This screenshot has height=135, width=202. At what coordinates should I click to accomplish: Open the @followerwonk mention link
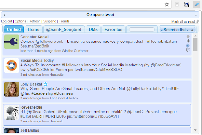pos(49,41)
